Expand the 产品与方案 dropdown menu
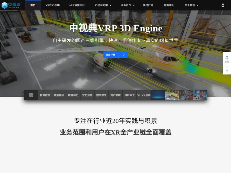 [x=103, y=5]
